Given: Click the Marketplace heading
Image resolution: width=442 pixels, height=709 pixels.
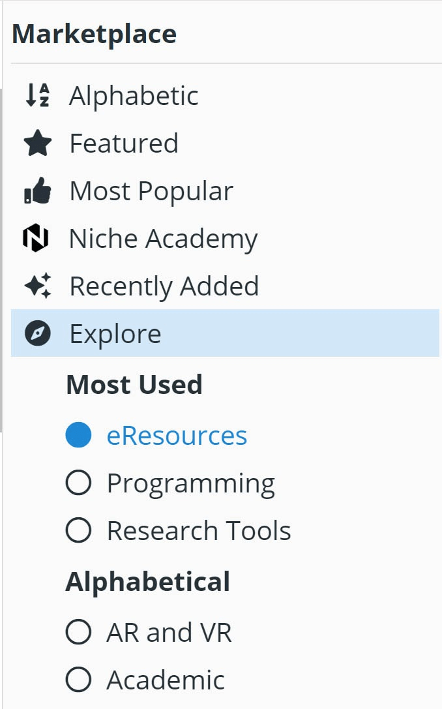Looking at the screenshot, I should 95,34.
